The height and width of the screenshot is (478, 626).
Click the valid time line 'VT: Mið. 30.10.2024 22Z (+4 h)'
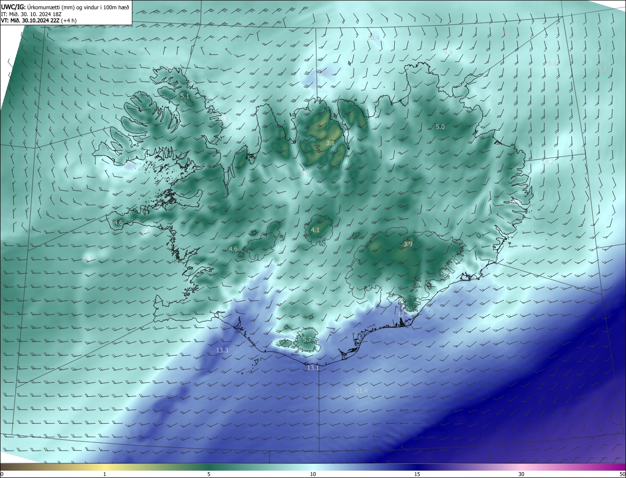39,21
